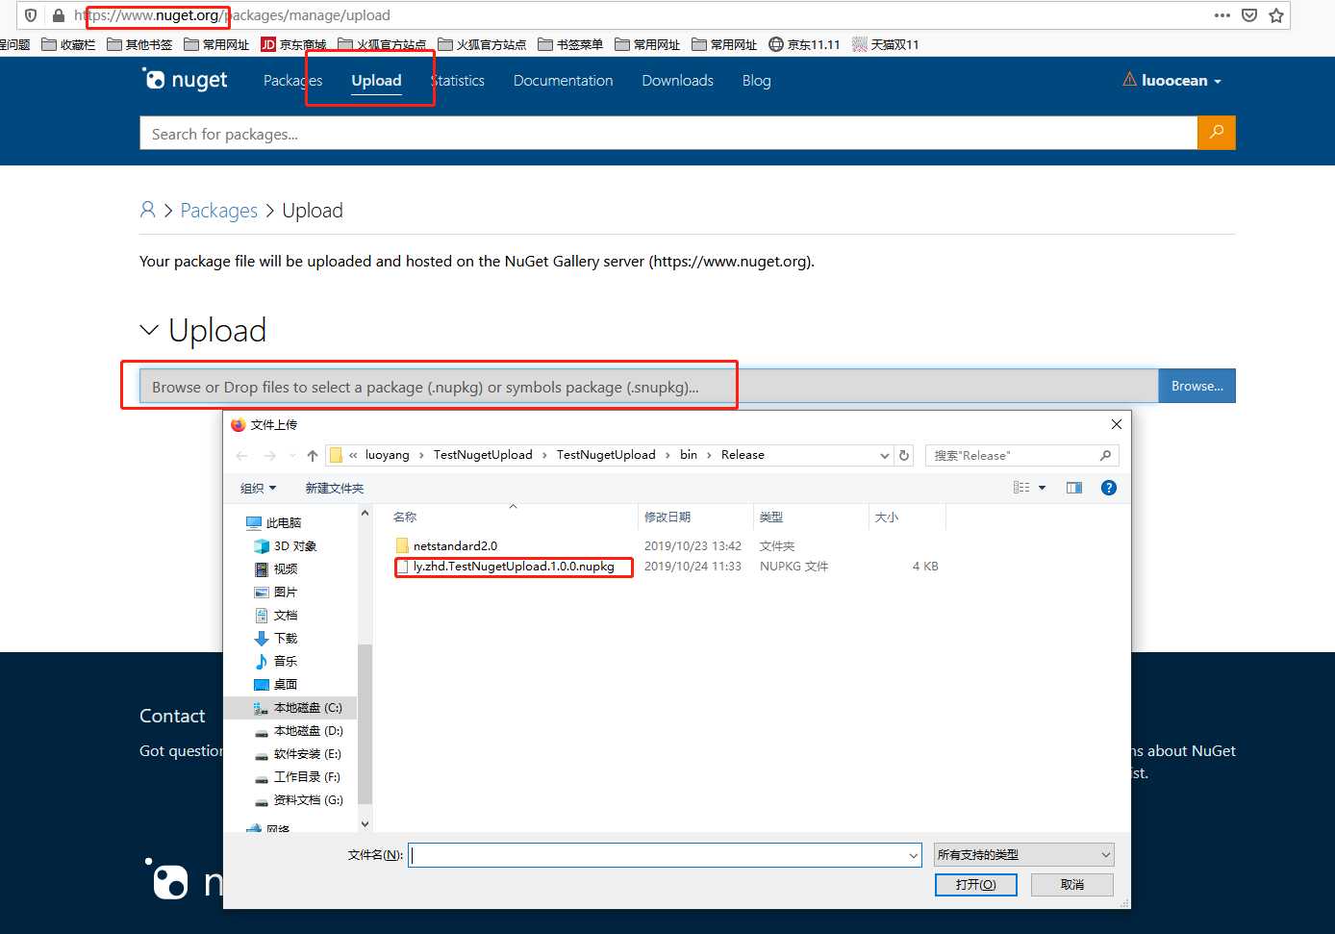The image size is (1335, 934).
Task: Open the view options dropdown arrow
Action: click(1042, 488)
